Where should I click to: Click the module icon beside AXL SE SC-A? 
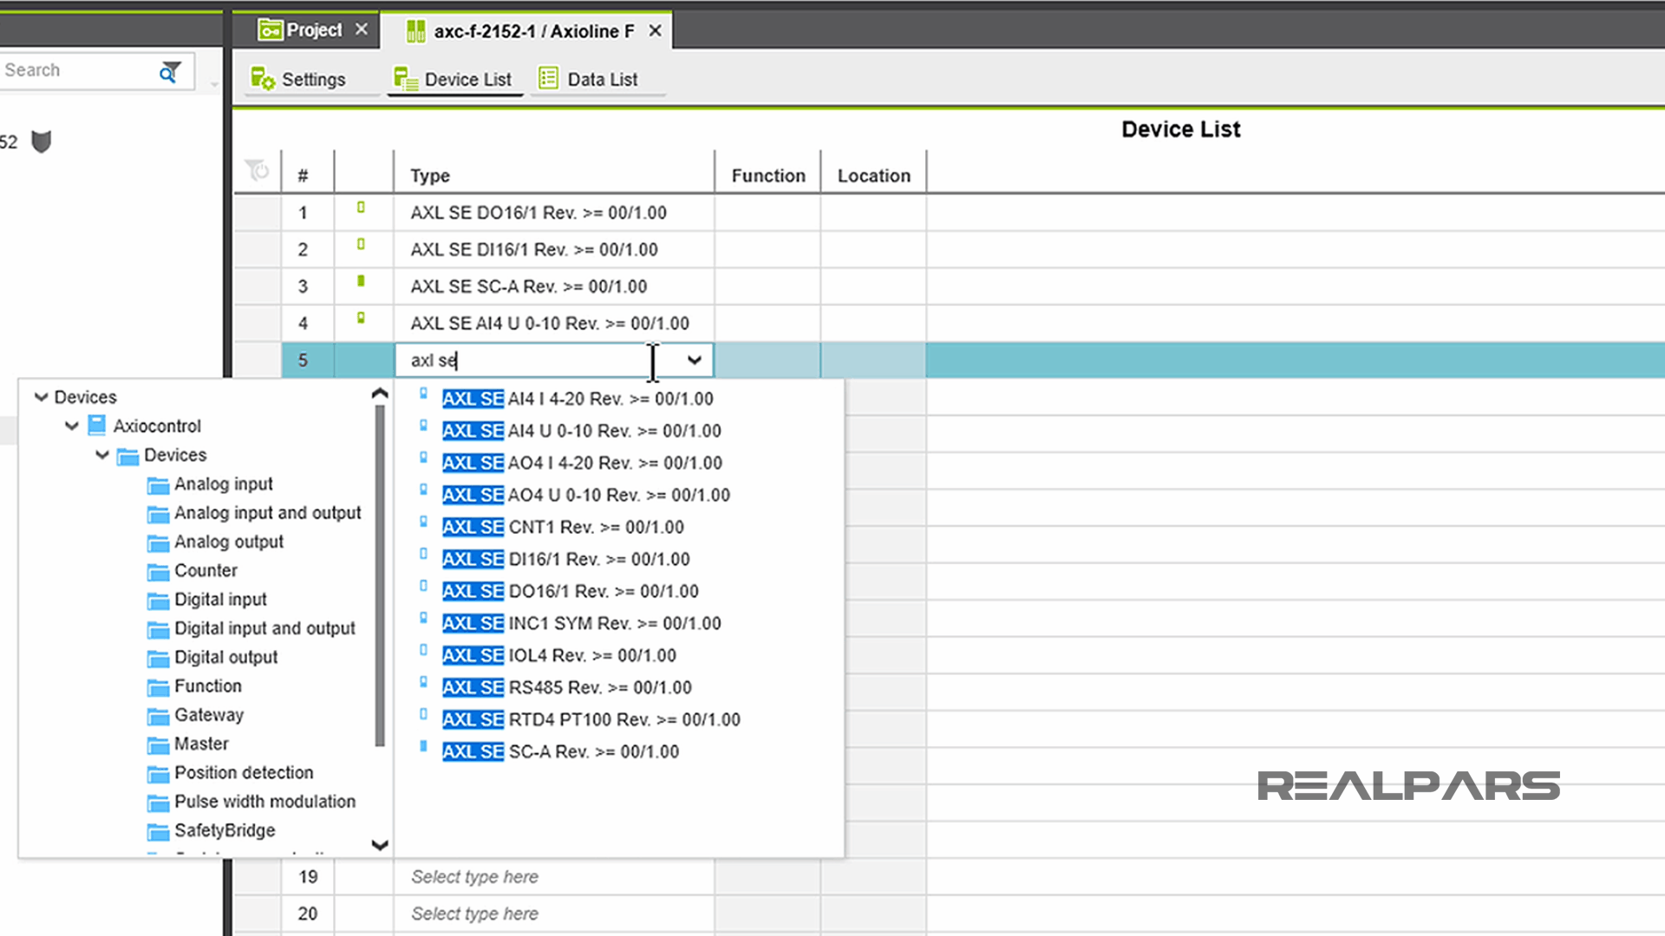tap(362, 282)
